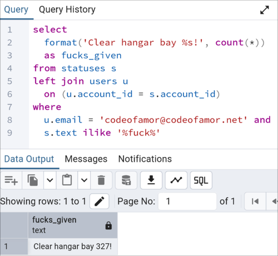
Task: Click the 'codeofamor@codeofamor.net' string literal
Action: (173, 120)
